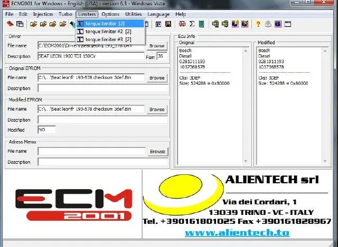Click the overlapping windows copy icon
Viewport: 338px width, 247px height.
(x=20, y=24)
